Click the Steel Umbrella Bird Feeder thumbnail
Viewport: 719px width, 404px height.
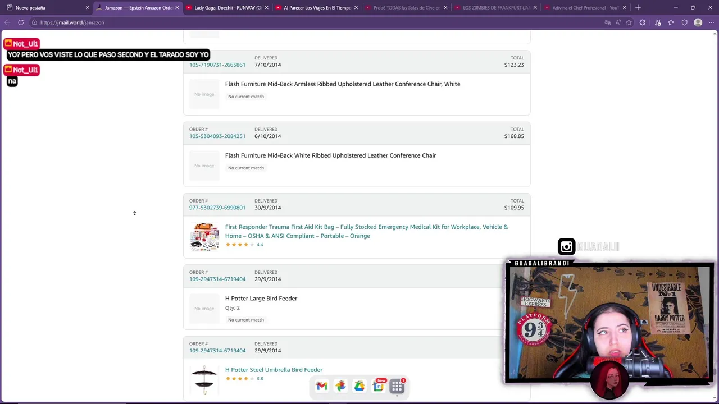[204, 380]
